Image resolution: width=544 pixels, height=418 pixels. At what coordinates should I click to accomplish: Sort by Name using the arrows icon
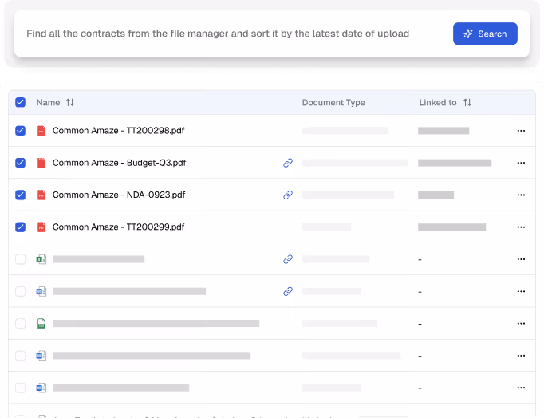pos(70,103)
